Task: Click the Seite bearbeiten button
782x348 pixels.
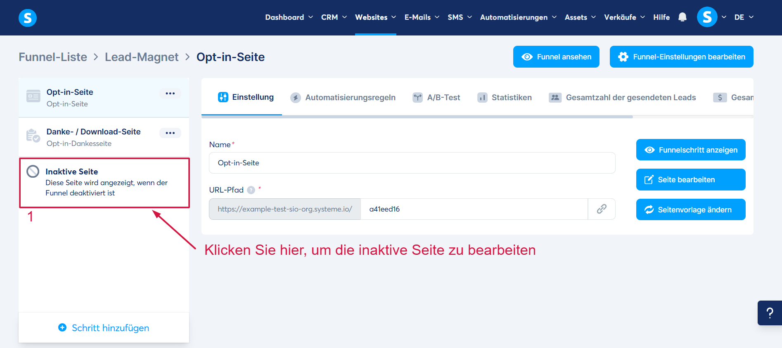Action: 691,179
